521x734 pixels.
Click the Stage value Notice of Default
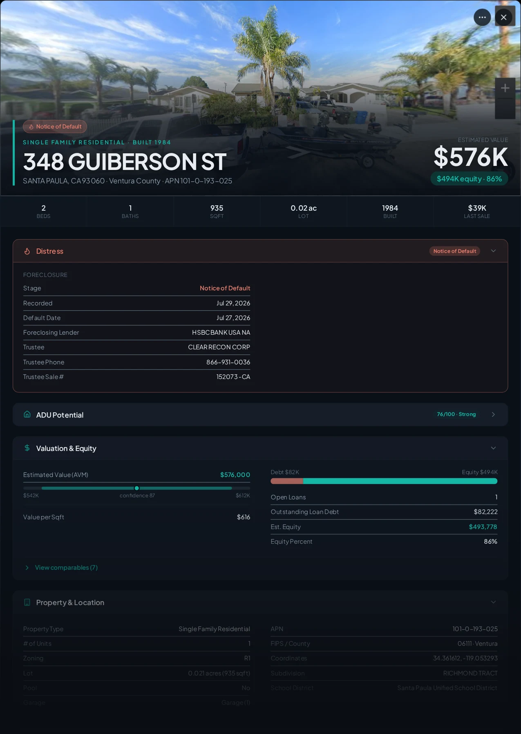pos(225,288)
